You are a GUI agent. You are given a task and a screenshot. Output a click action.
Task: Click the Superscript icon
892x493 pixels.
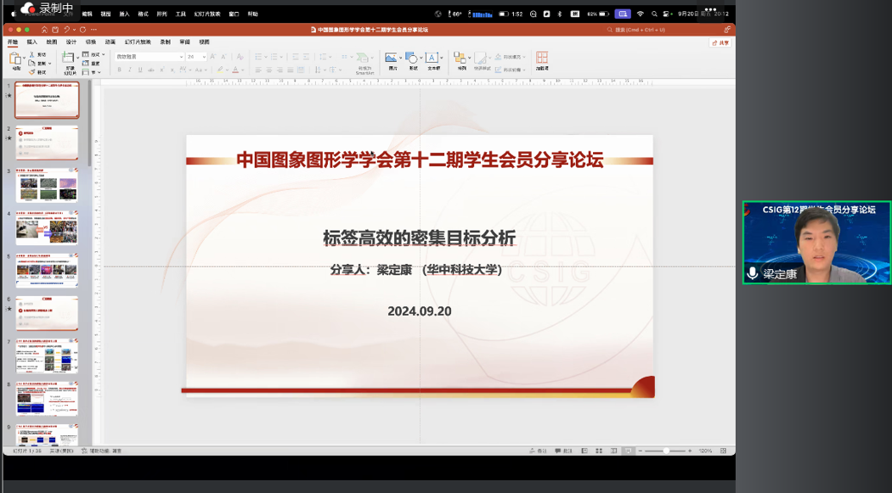[x=162, y=70]
